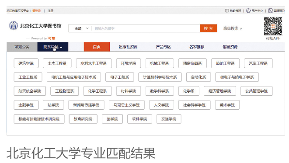
Task: Open 工程物理系 department
Action: (x=65, y=91)
